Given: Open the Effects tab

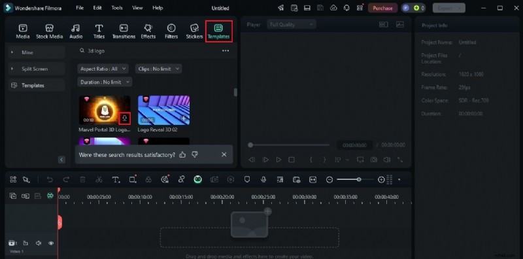Looking at the screenshot, I should pos(148,31).
